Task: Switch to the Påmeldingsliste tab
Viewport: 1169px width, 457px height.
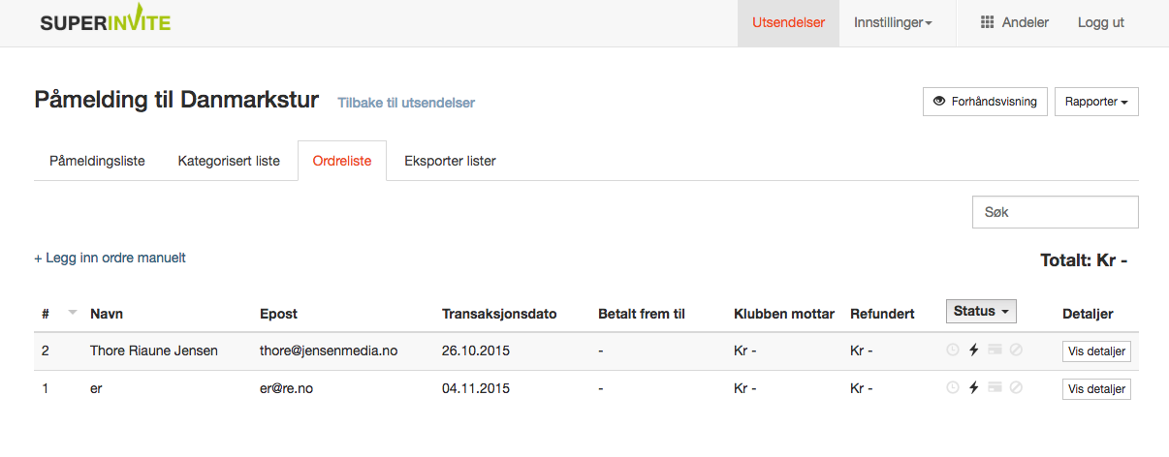Action: [97, 161]
